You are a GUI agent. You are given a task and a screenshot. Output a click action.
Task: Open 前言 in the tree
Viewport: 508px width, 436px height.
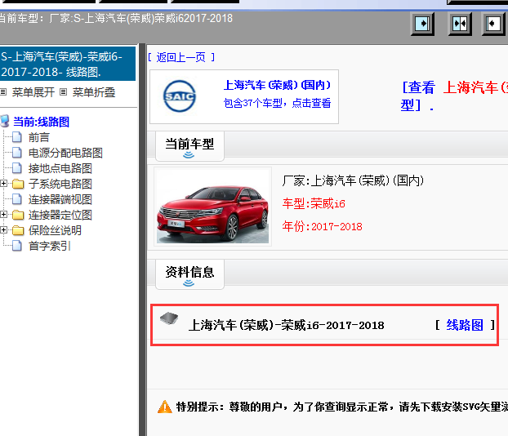click(x=39, y=137)
